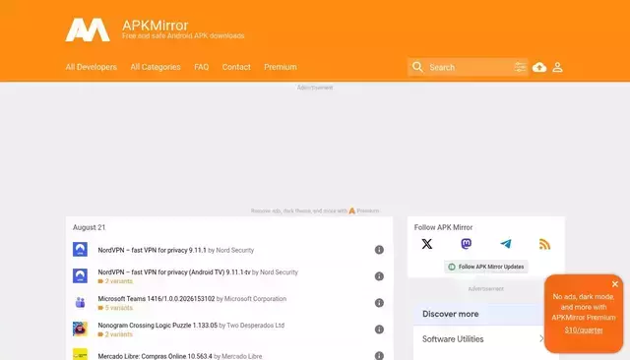Open All Developers menu item
Screen dimensions: 630x360
92,67
